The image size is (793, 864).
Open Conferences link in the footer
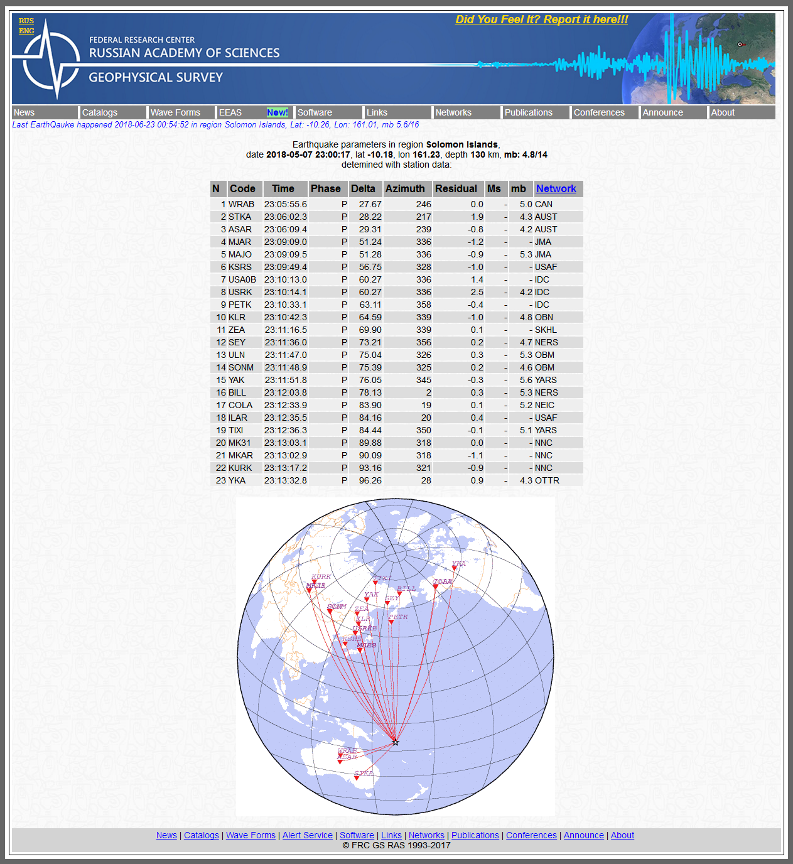pyautogui.click(x=531, y=835)
